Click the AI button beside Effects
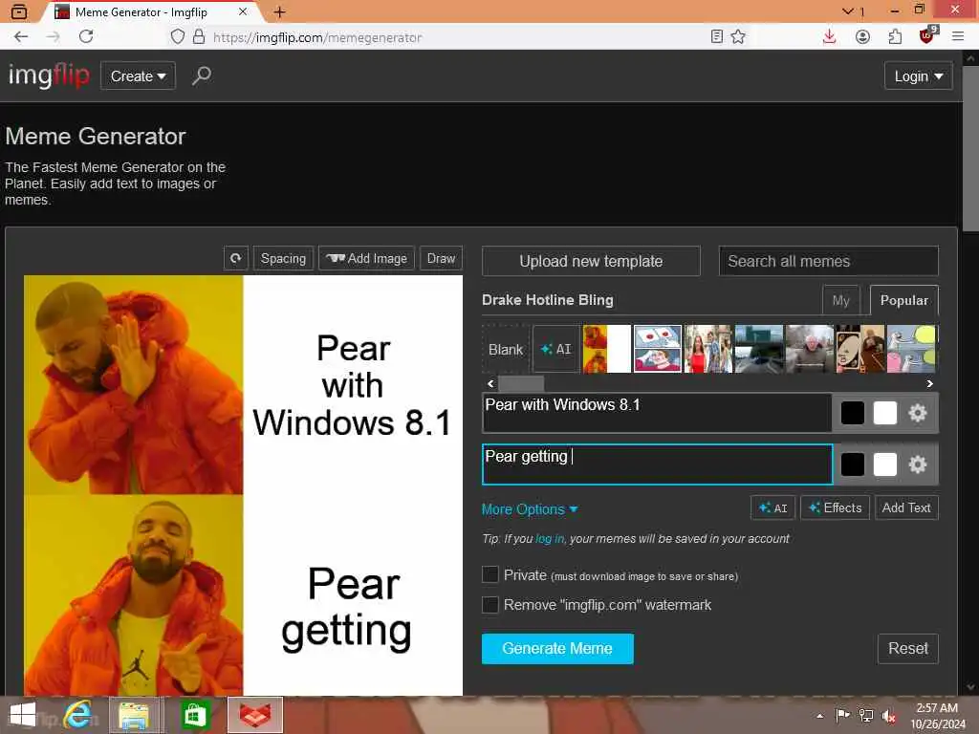 click(772, 507)
